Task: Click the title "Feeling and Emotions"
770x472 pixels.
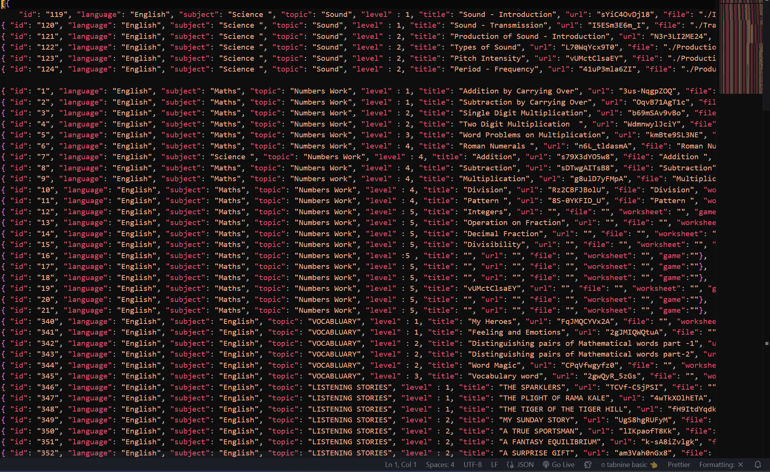Action: pyautogui.click(x=516, y=332)
